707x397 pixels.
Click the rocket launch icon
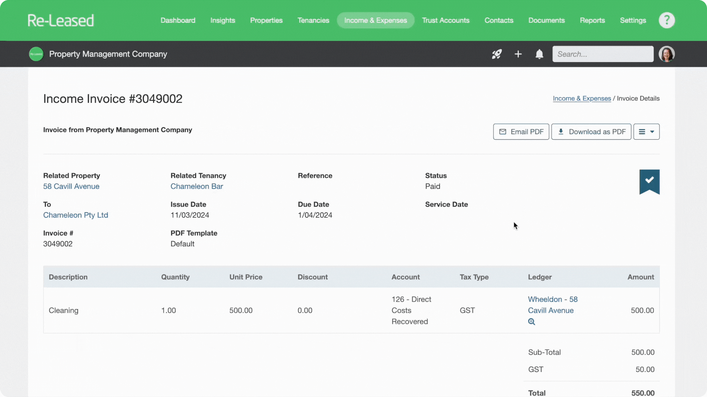click(x=497, y=54)
